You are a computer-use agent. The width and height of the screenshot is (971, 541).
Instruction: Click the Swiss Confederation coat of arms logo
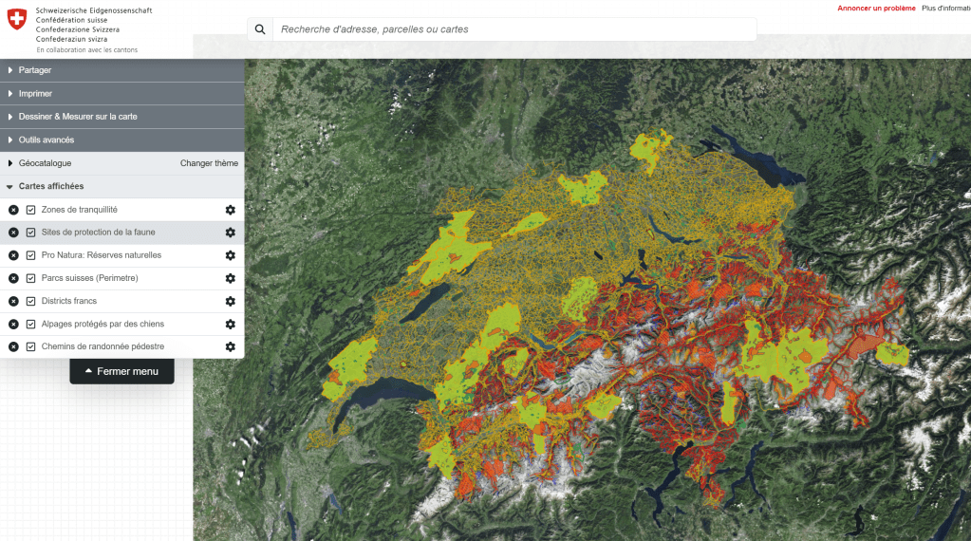[17, 20]
